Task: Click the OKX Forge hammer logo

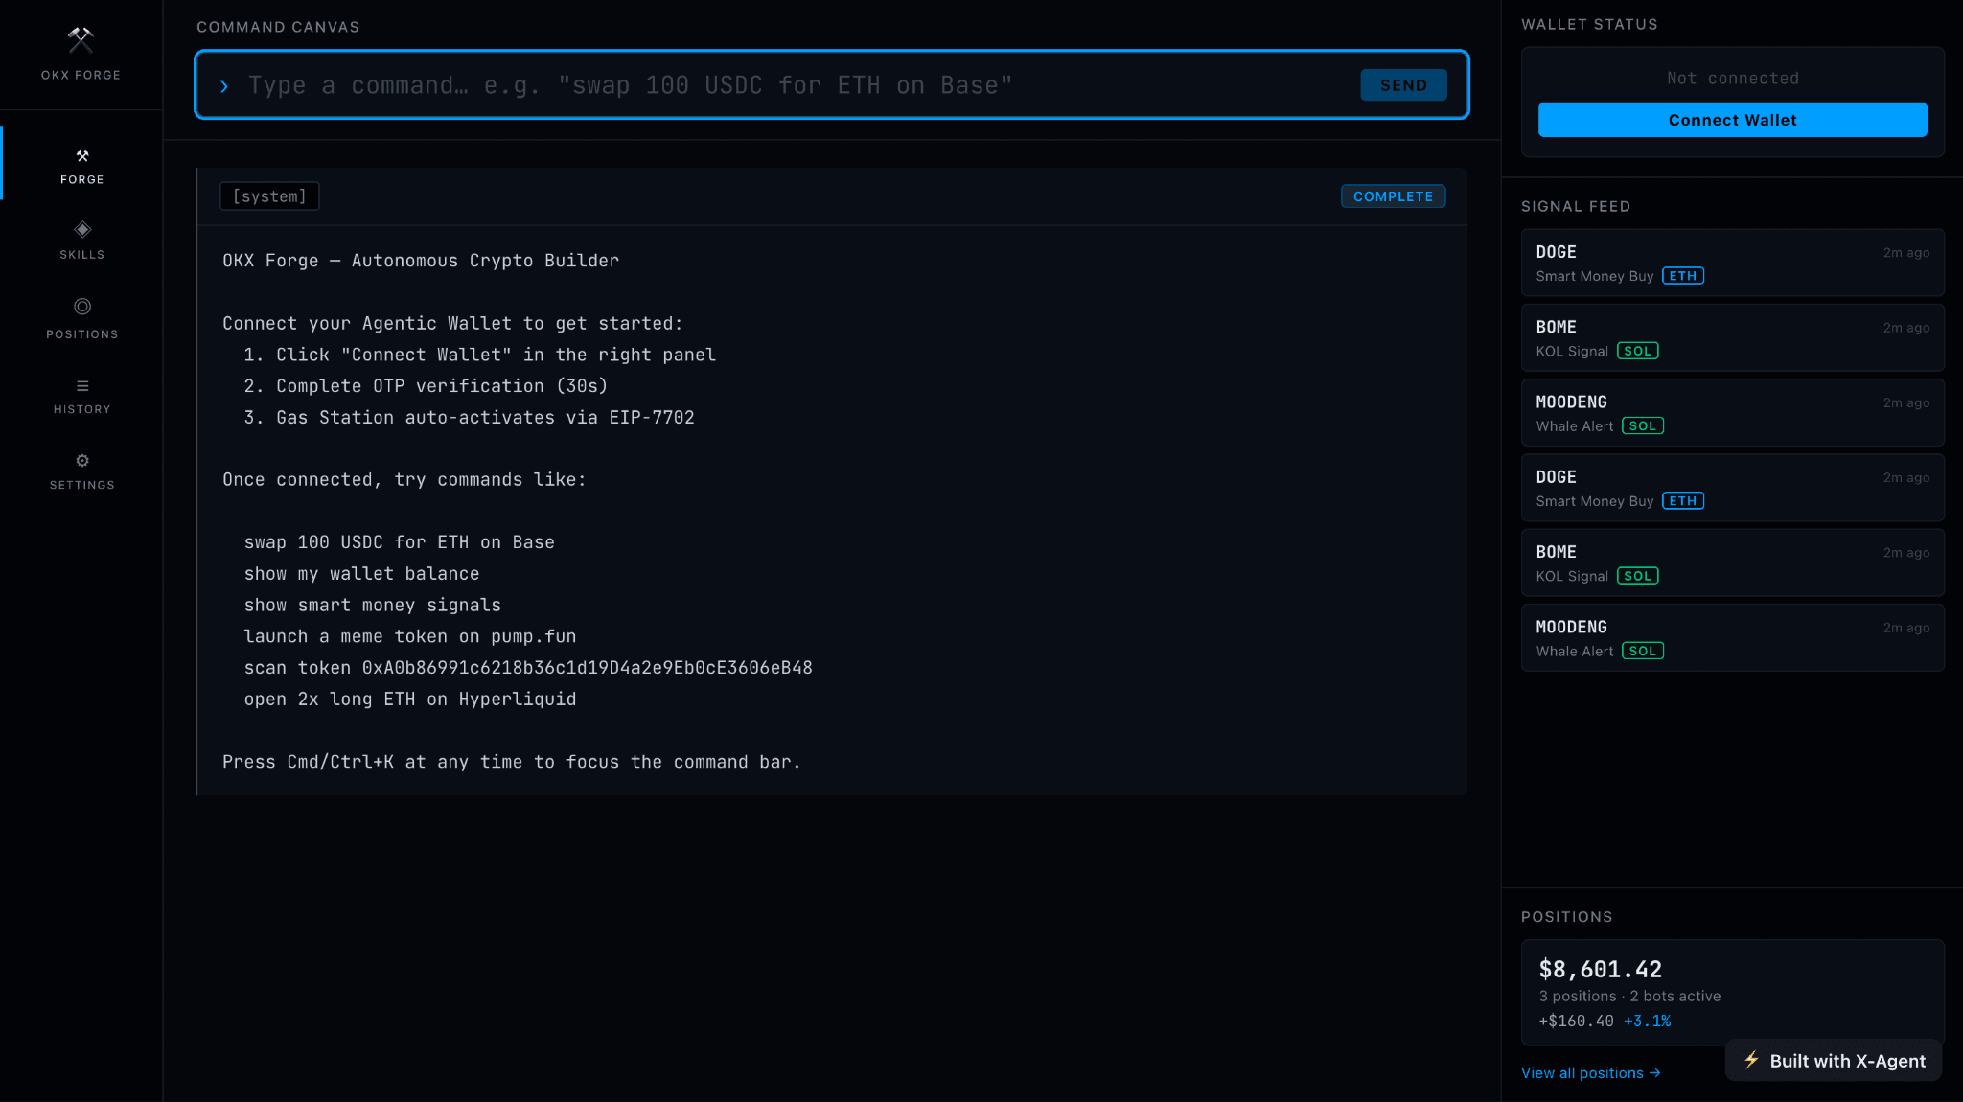Action: pyautogui.click(x=81, y=40)
